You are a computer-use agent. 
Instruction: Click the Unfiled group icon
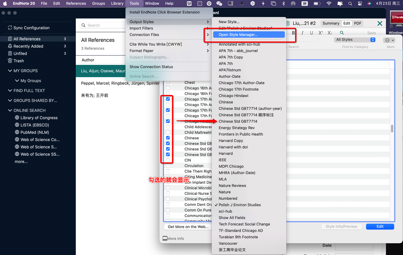click(x=10, y=53)
